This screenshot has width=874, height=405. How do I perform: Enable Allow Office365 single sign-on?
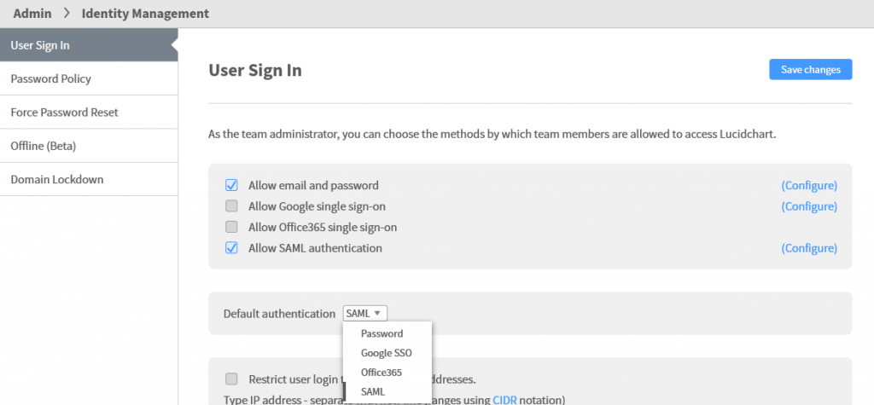[231, 228]
